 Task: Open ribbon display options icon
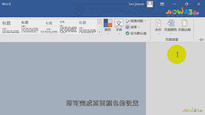(x=162, y=4)
